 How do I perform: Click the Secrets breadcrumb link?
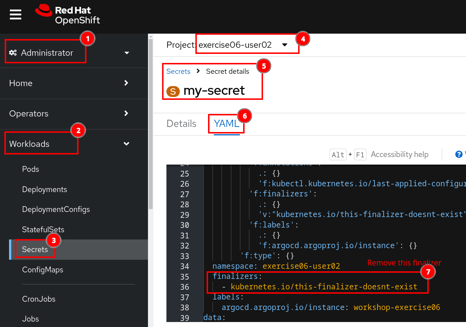click(x=178, y=72)
